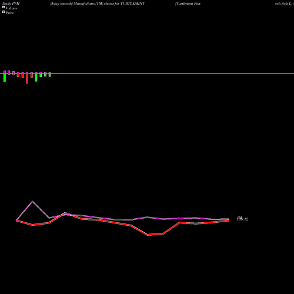Click the magenta volume line peak

coord(32,201)
